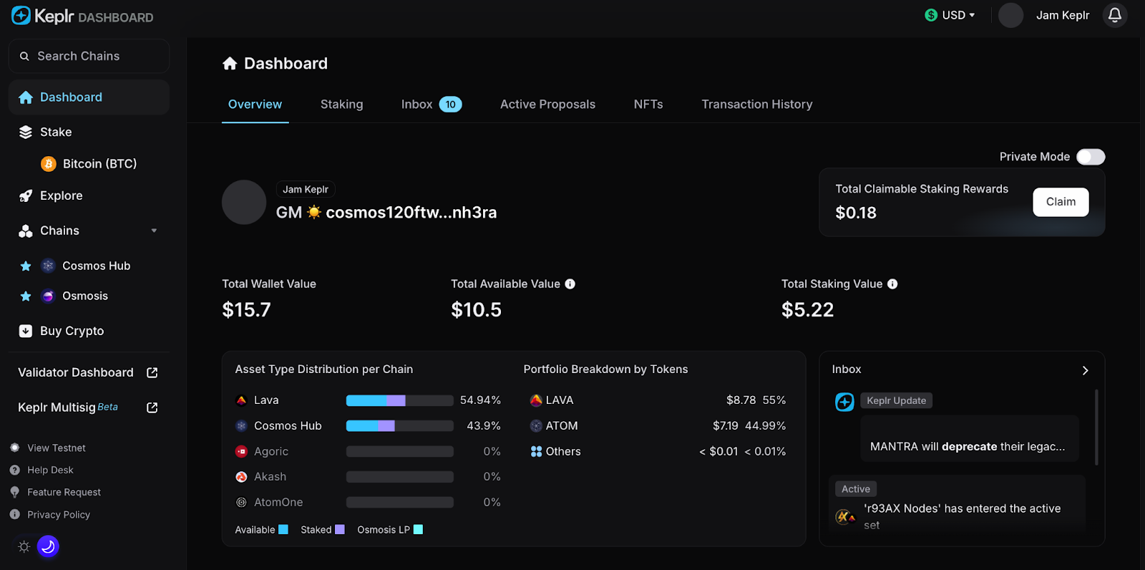Viewport: 1145px width, 570px height.
Task: Toggle Private Mode switch
Action: pyautogui.click(x=1091, y=157)
